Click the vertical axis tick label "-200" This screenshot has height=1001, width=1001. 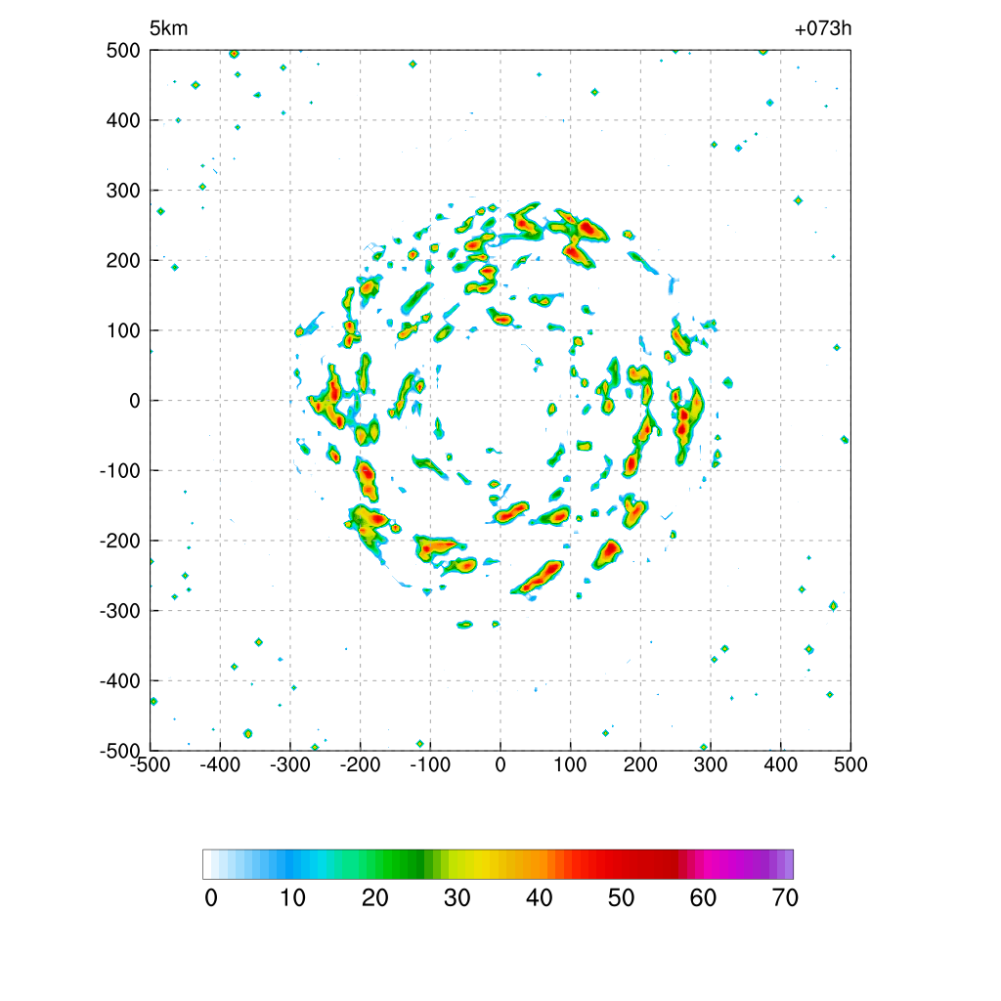(120, 541)
